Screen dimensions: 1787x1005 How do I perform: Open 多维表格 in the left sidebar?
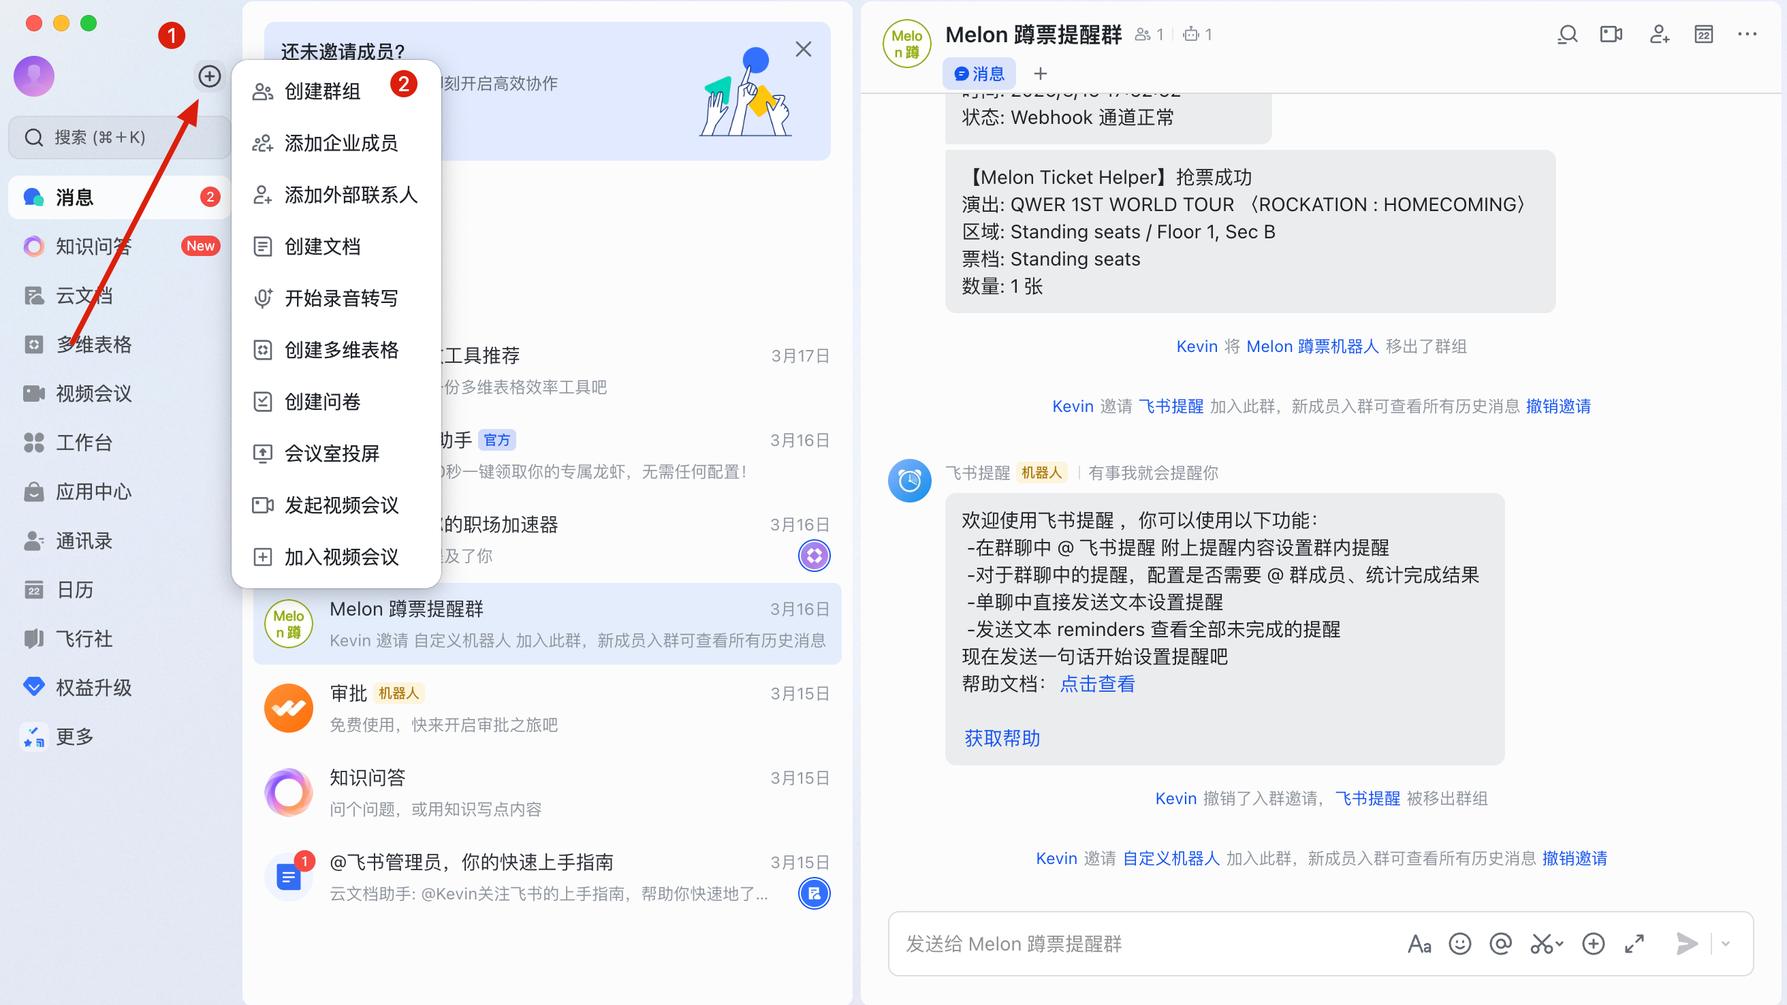[119, 345]
